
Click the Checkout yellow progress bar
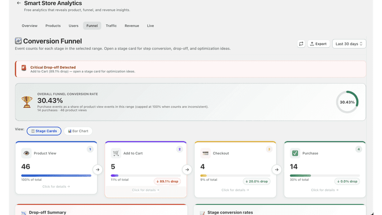tap(235, 175)
